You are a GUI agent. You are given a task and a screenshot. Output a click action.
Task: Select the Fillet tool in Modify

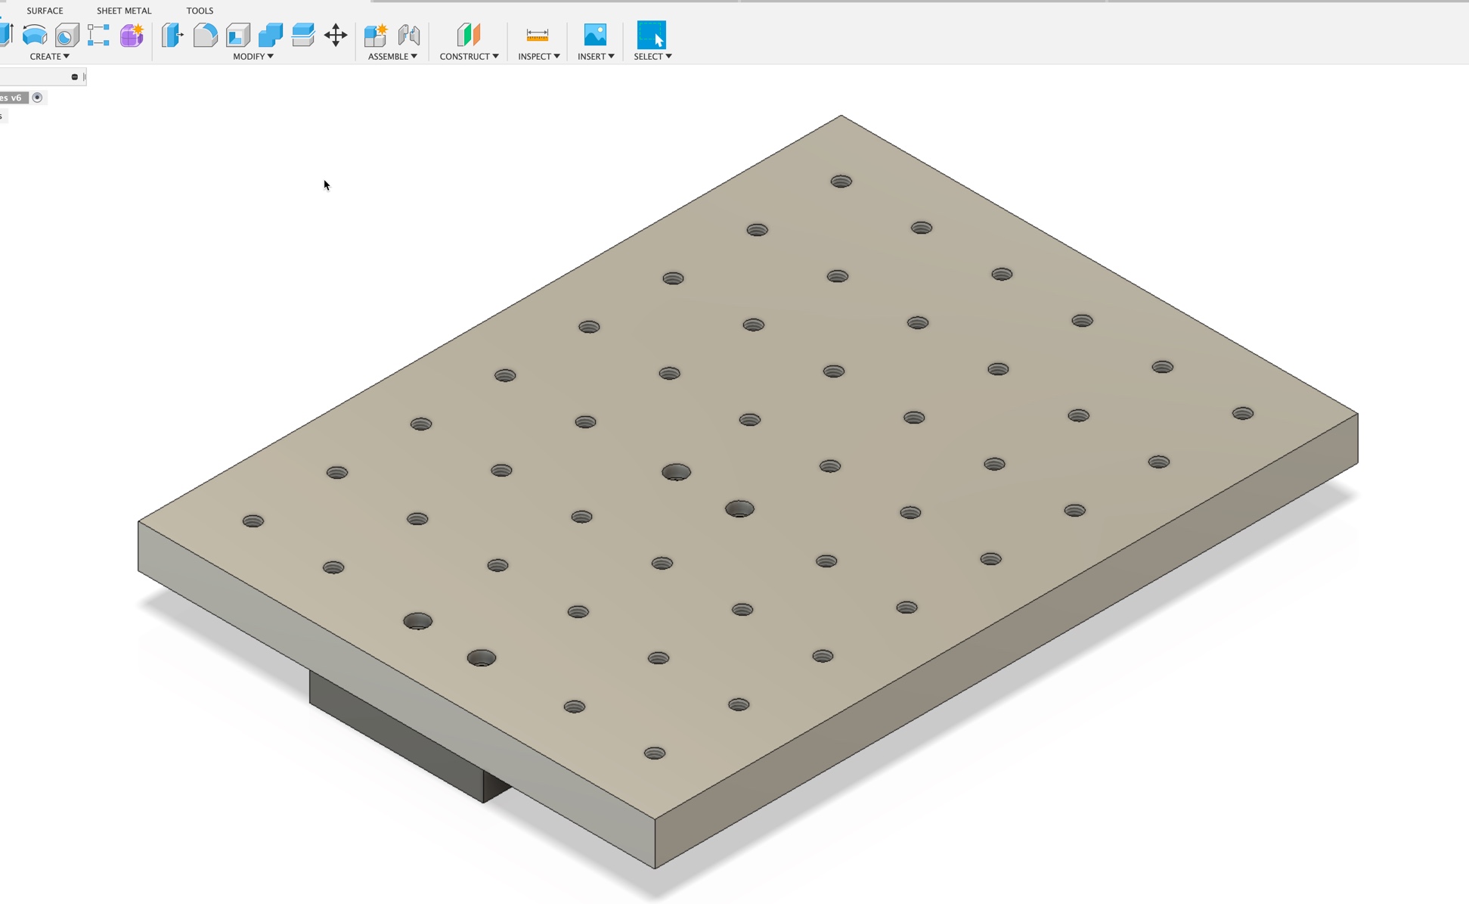205,34
